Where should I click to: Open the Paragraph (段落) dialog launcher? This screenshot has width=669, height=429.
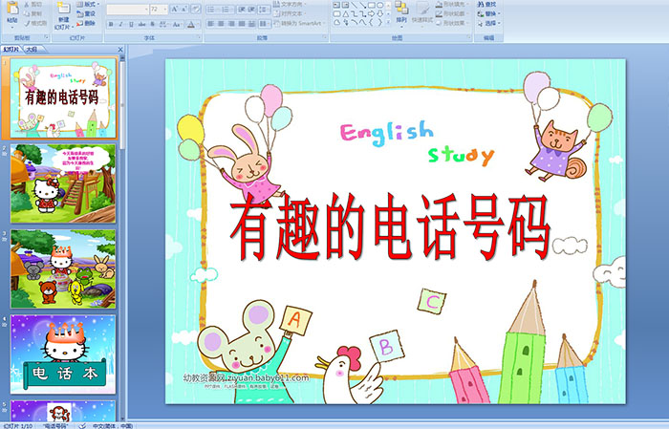pyautogui.click(x=325, y=38)
